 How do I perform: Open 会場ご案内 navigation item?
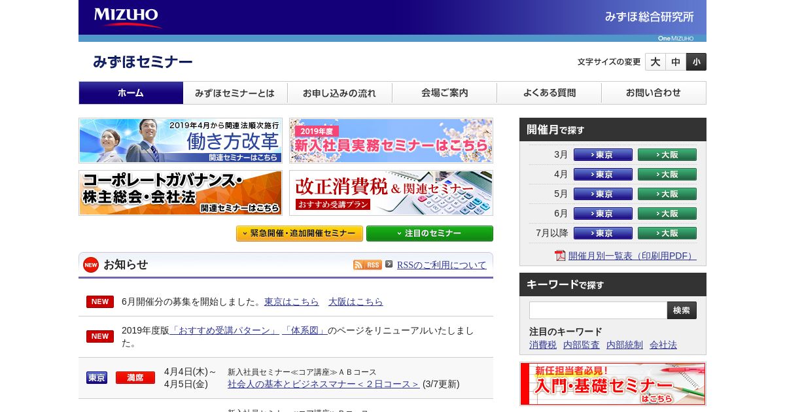tap(444, 93)
